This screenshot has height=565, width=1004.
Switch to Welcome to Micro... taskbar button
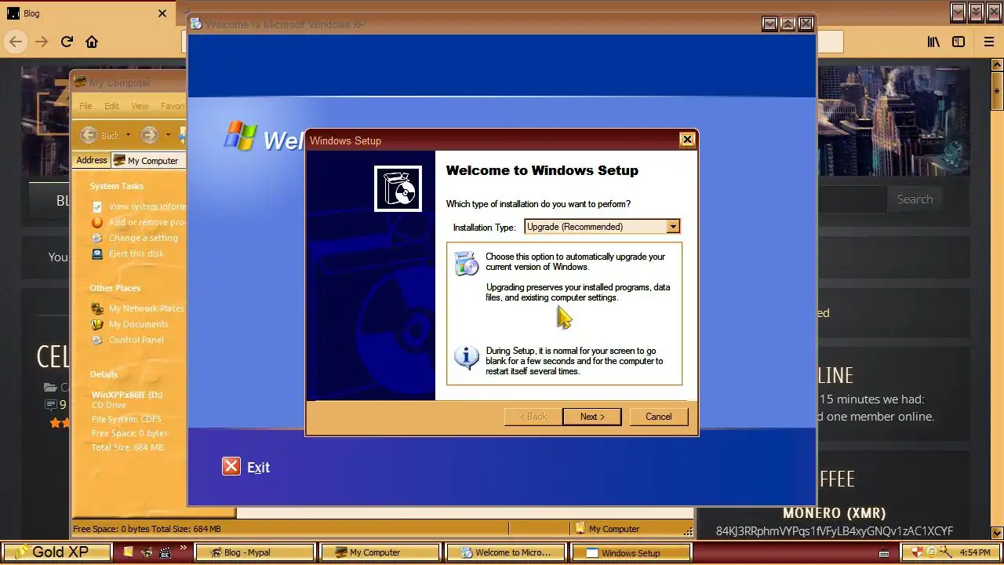click(506, 552)
